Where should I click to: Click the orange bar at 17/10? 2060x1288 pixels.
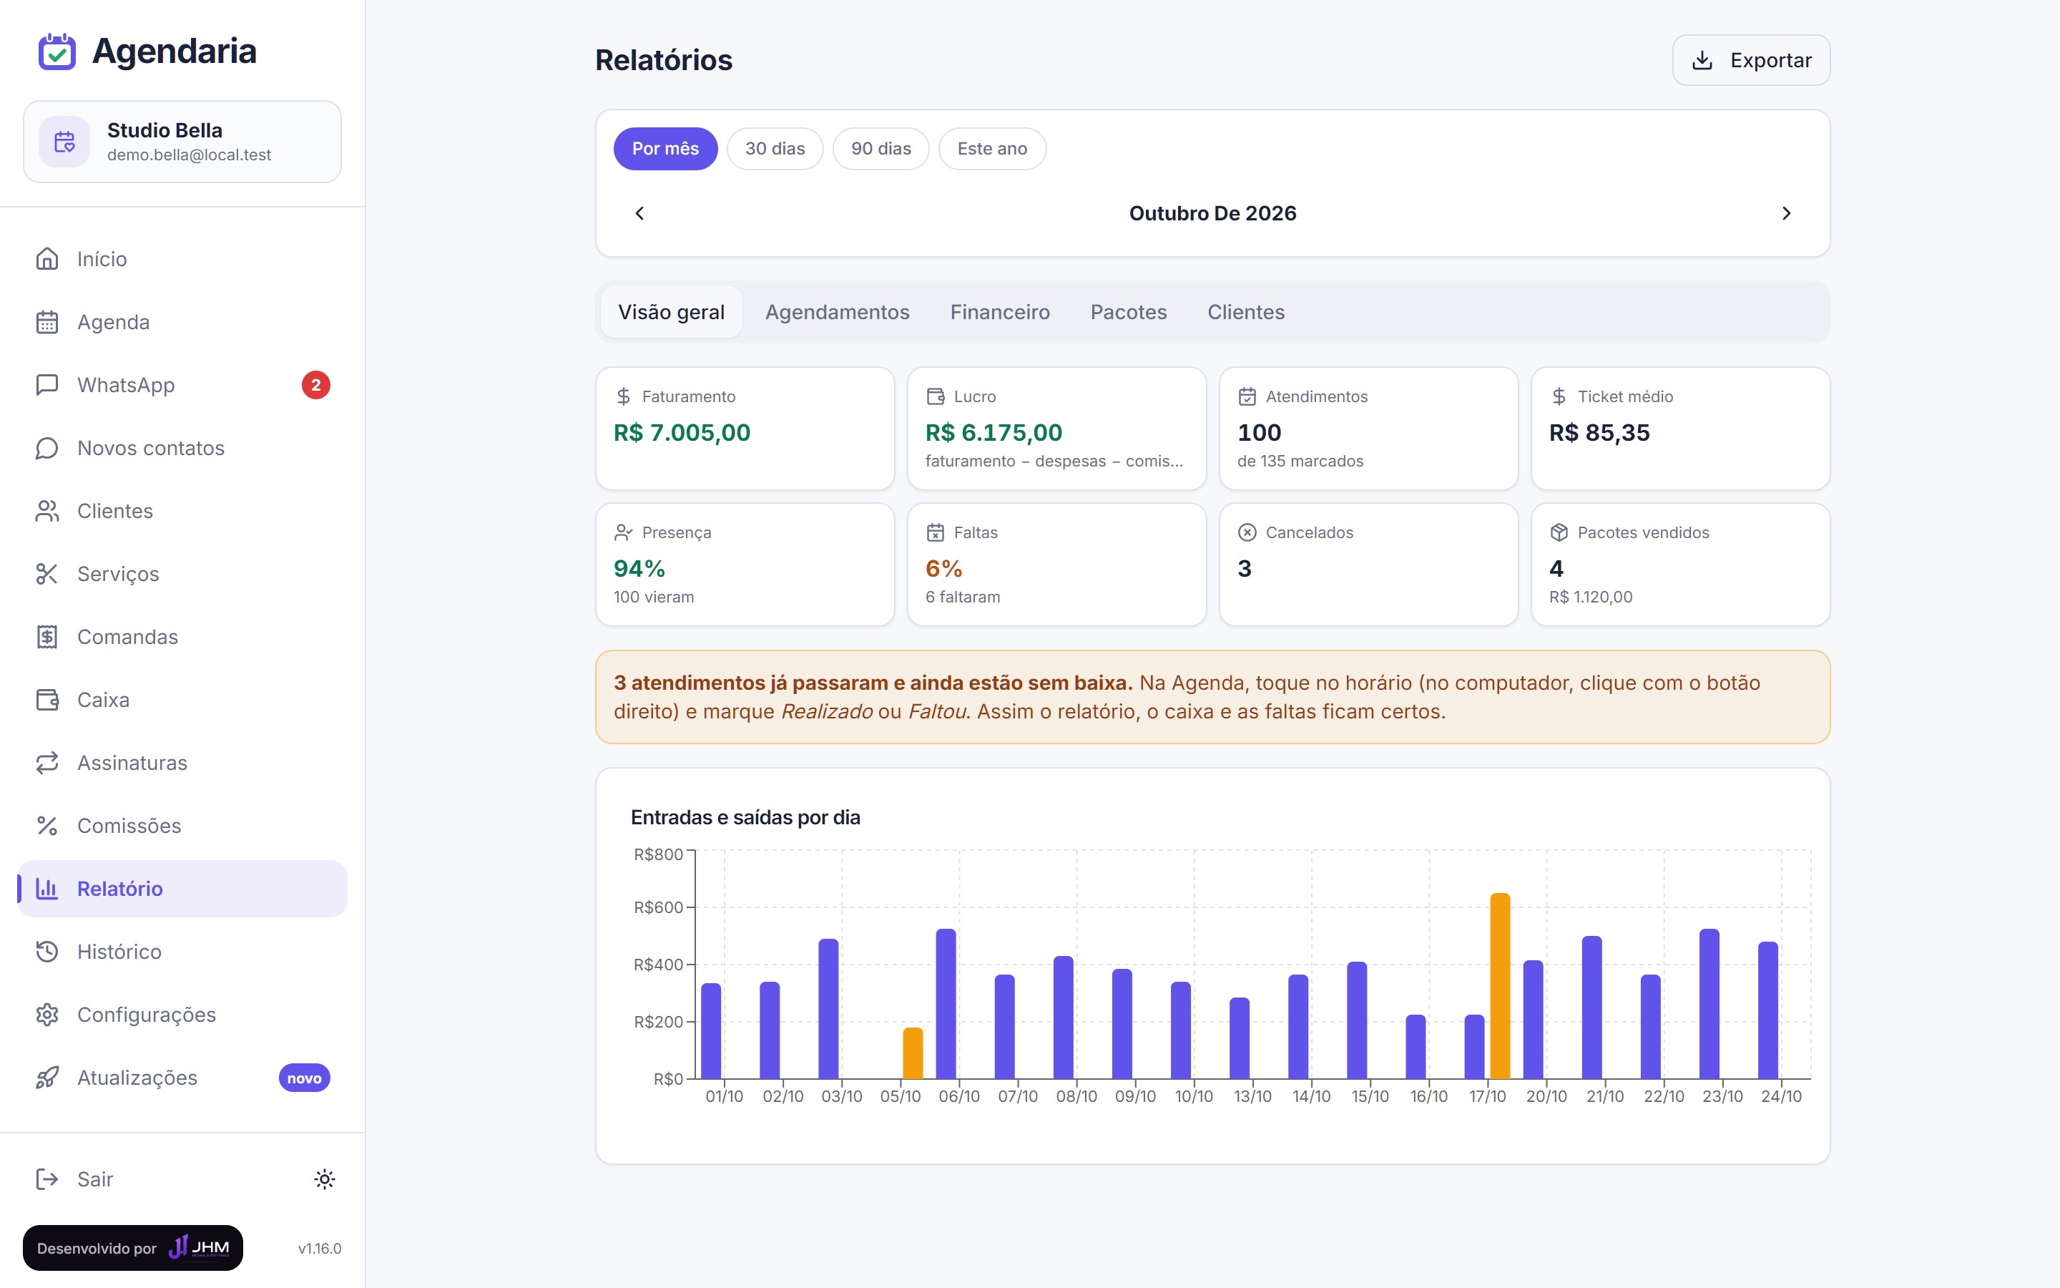[x=1500, y=987]
